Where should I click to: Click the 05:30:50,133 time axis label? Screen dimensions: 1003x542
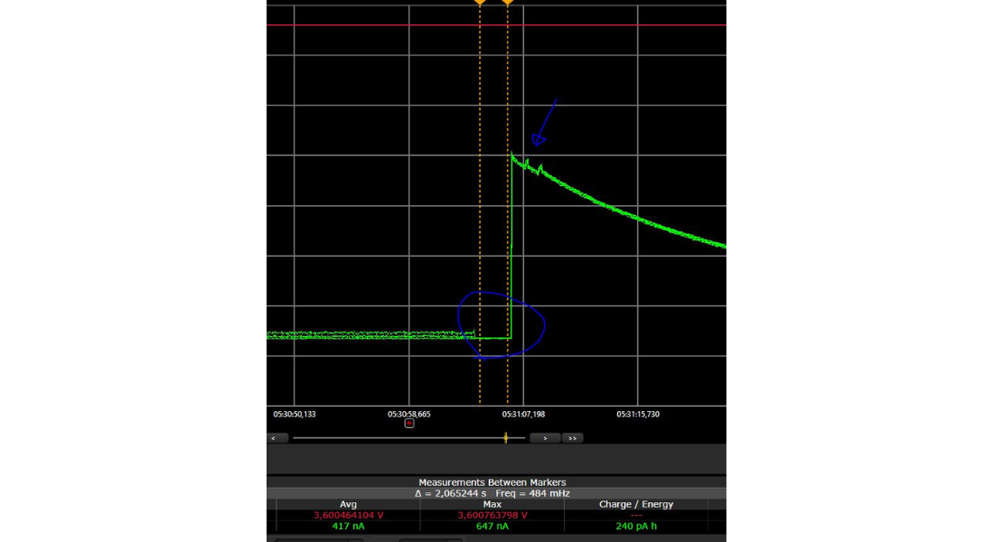pos(295,414)
